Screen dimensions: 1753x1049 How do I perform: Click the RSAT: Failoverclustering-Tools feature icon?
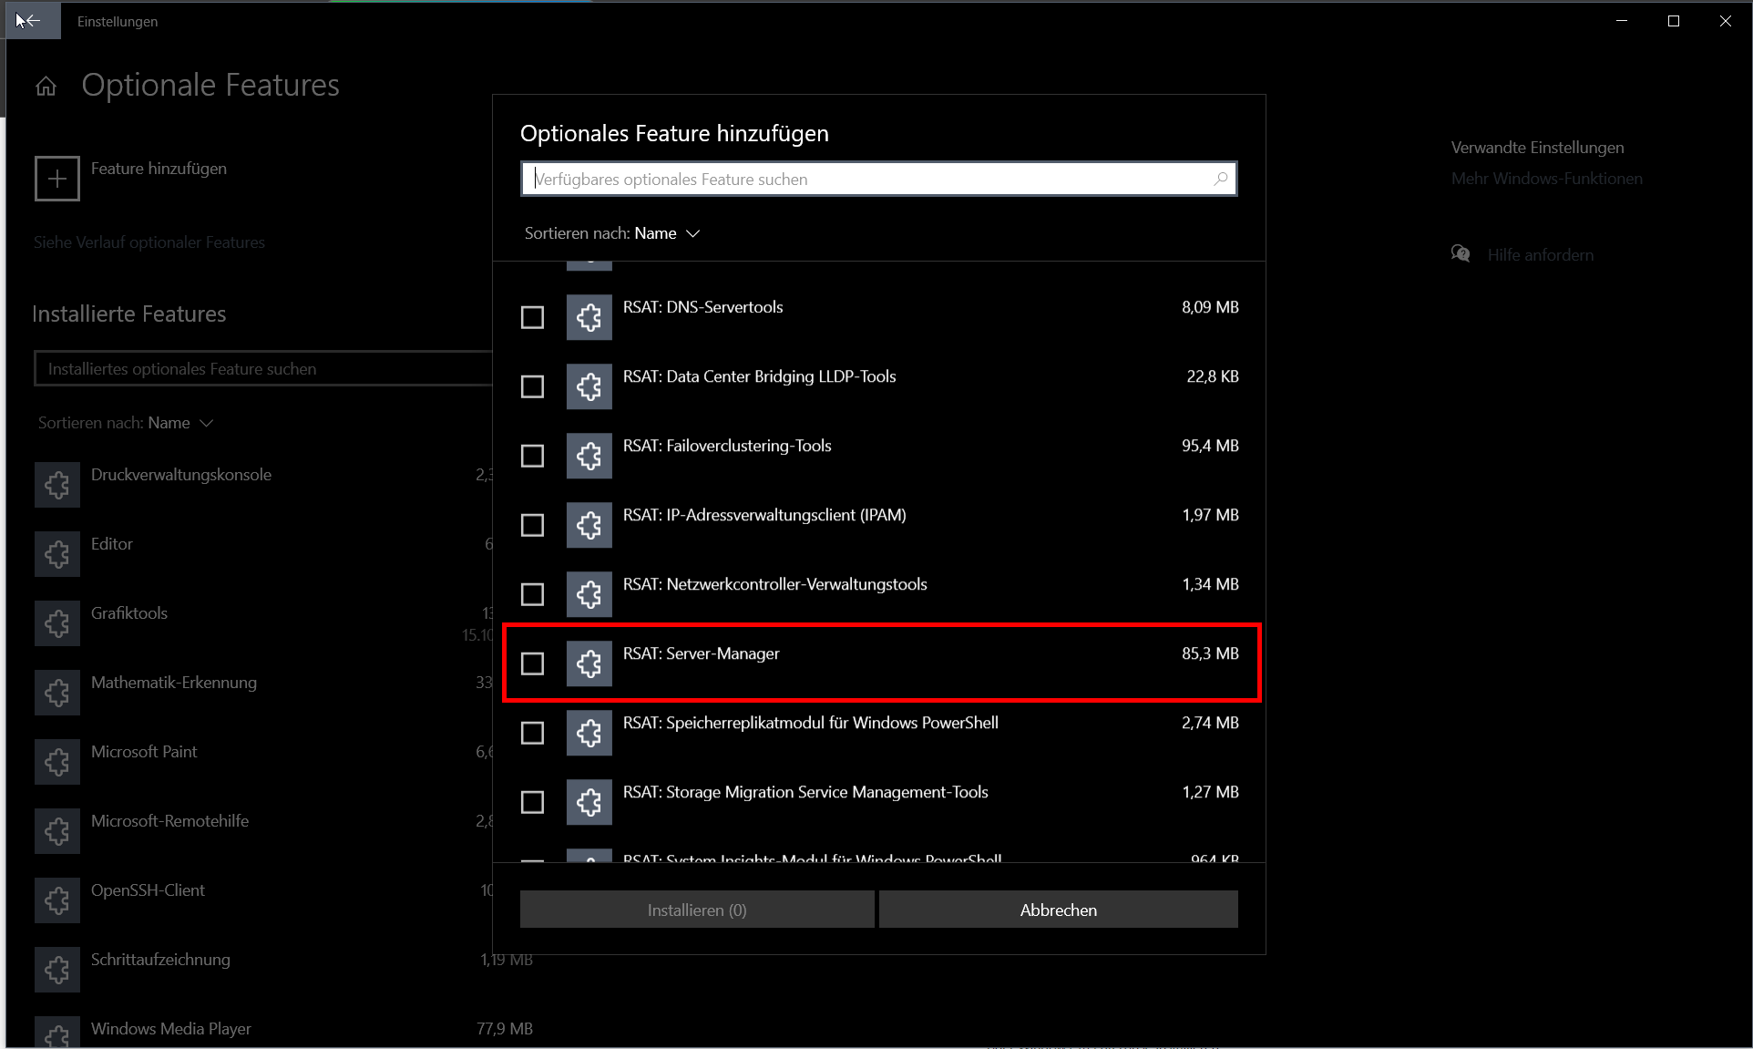pyautogui.click(x=589, y=456)
